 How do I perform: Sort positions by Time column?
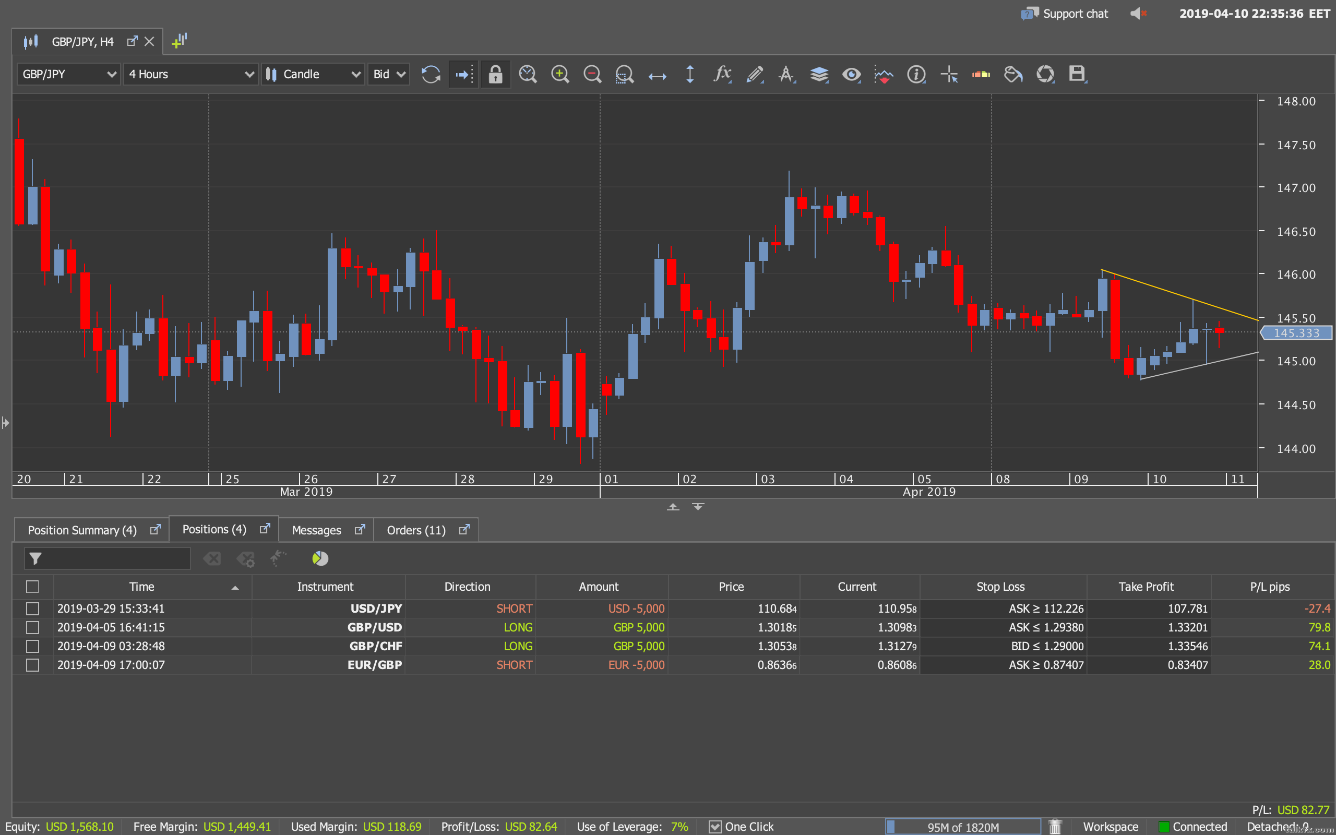point(152,587)
